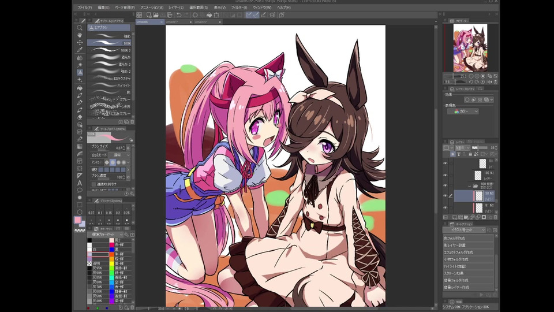Open the 合成モード blend mode dropdown
554x312 pixels.
[119, 155]
